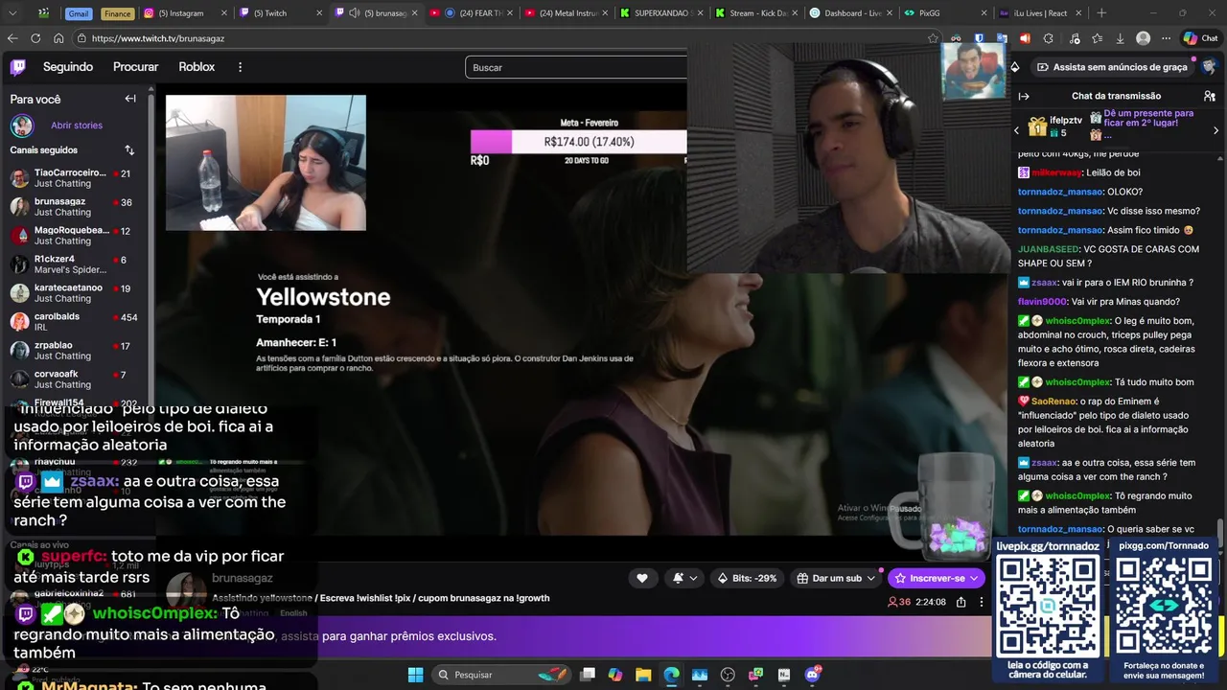Open the Twitch nav more-options dots
The image size is (1227, 690).
click(240, 67)
